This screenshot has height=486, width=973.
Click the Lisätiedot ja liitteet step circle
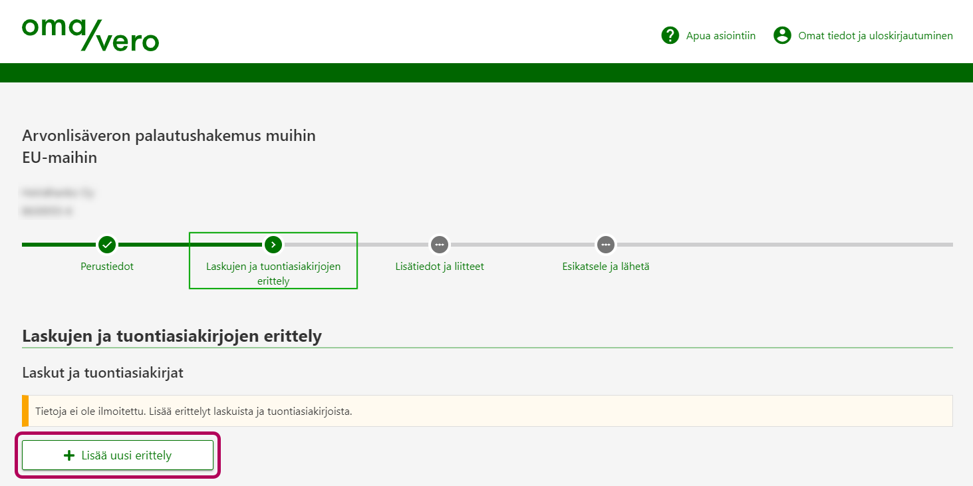(439, 245)
